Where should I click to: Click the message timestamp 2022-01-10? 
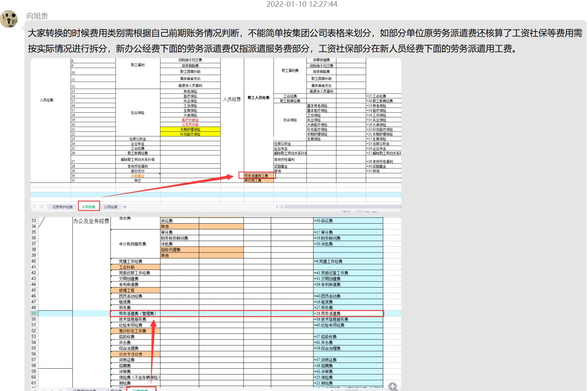(302, 4)
